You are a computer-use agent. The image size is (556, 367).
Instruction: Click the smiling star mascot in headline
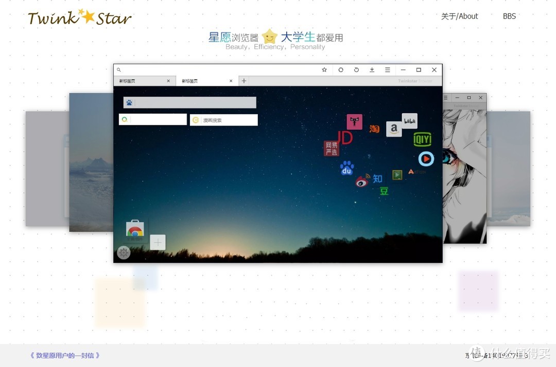[269, 36]
